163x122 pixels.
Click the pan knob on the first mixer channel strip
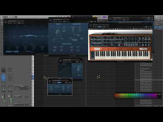(3, 89)
